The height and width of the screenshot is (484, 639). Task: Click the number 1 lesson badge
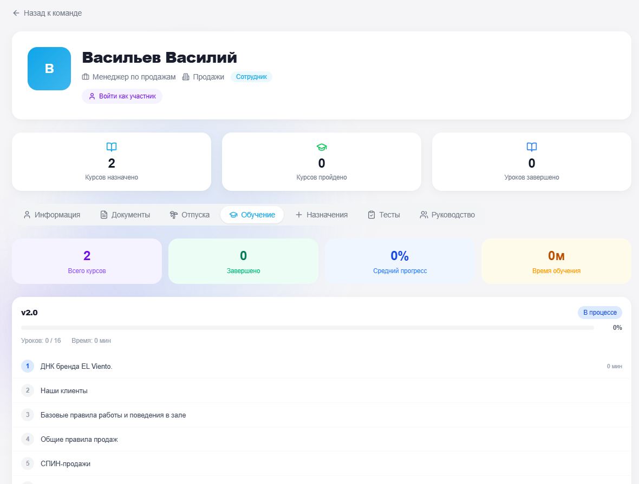point(28,366)
